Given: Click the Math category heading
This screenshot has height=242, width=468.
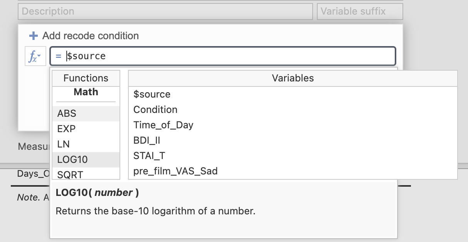Looking at the screenshot, I should [x=86, y=92].
